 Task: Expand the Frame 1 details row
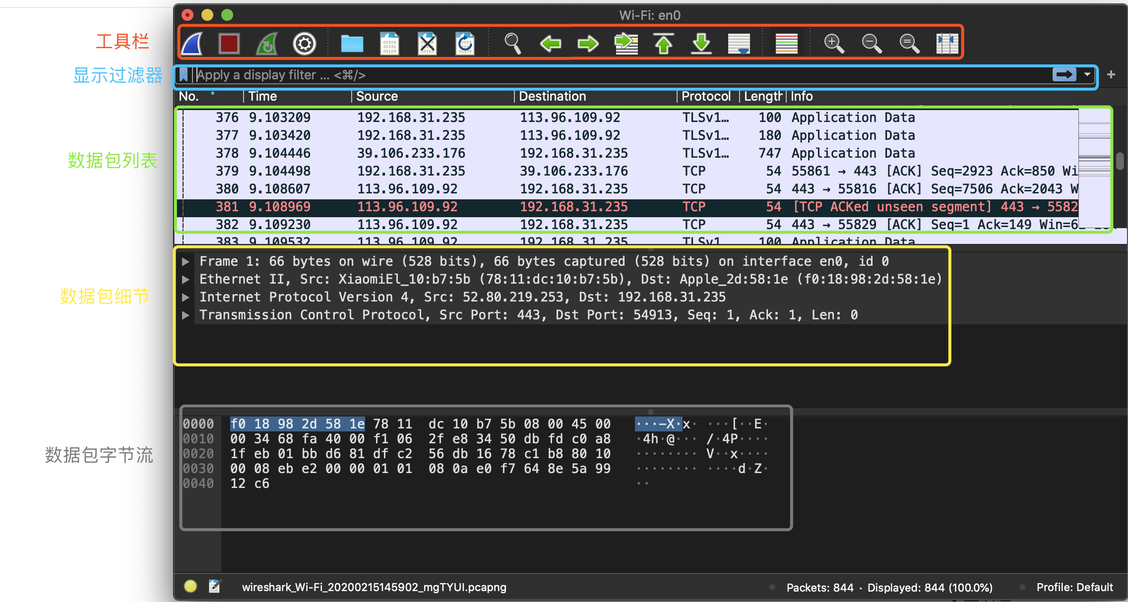click(186, 261)
